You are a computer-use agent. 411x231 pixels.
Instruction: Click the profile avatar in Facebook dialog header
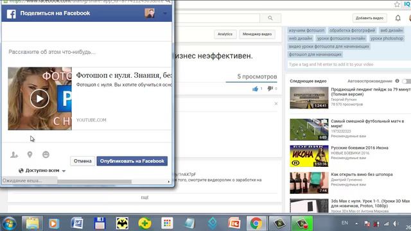(150, 13)
